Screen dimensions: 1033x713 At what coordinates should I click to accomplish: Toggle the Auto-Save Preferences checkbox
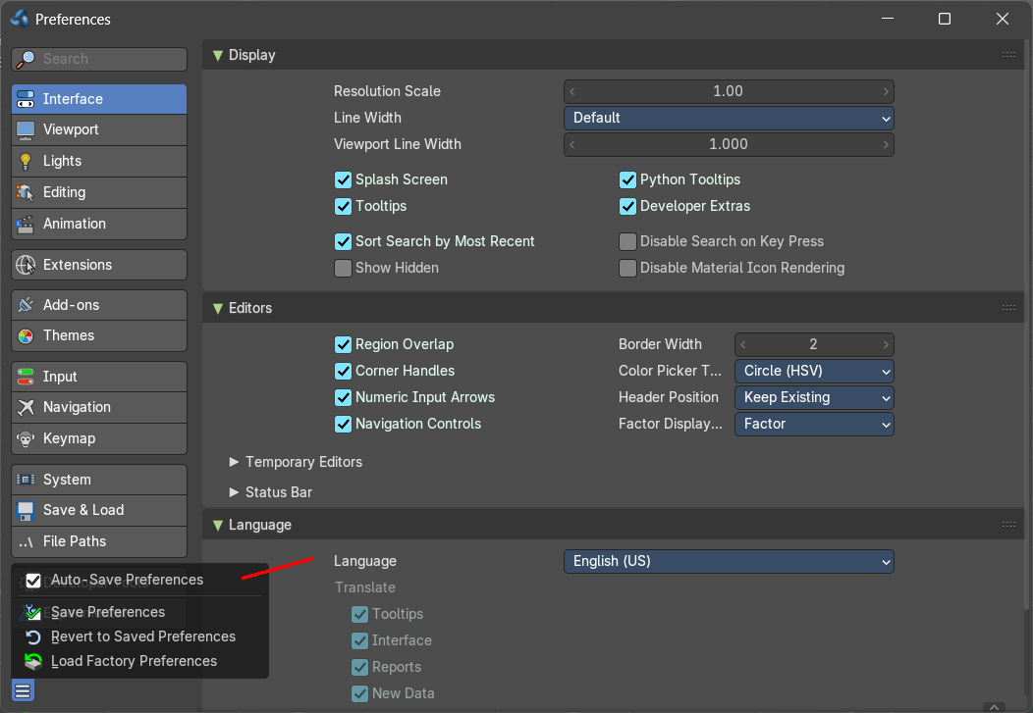coord(33,581)
